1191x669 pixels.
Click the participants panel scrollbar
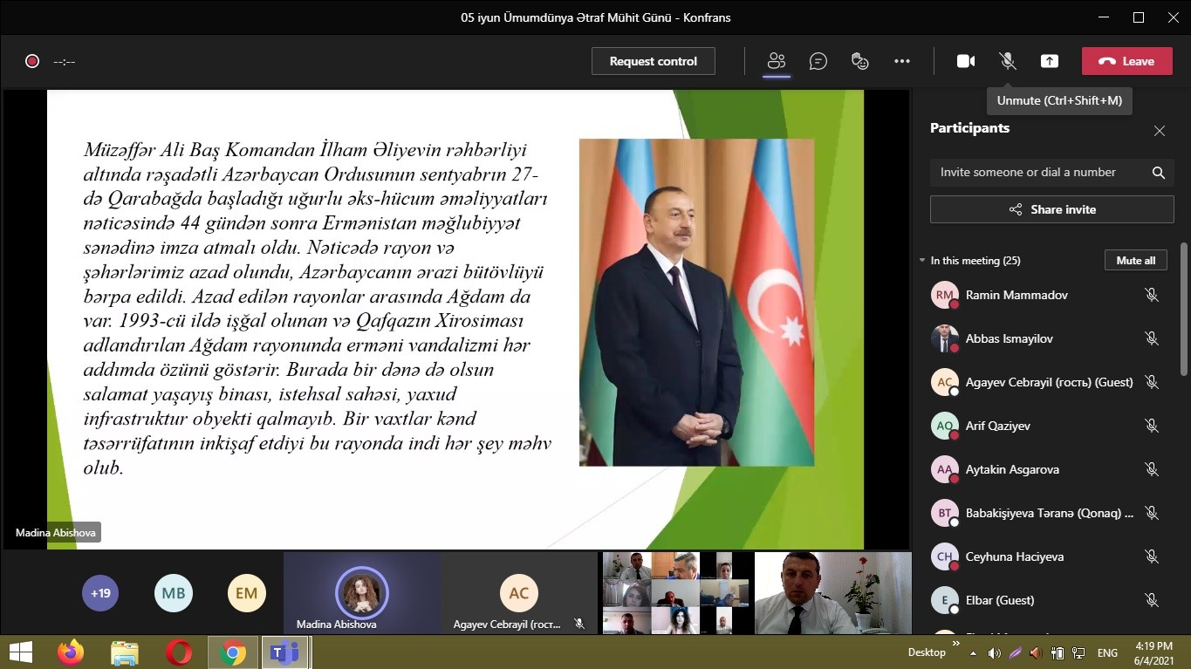[x=1184, y=310]
